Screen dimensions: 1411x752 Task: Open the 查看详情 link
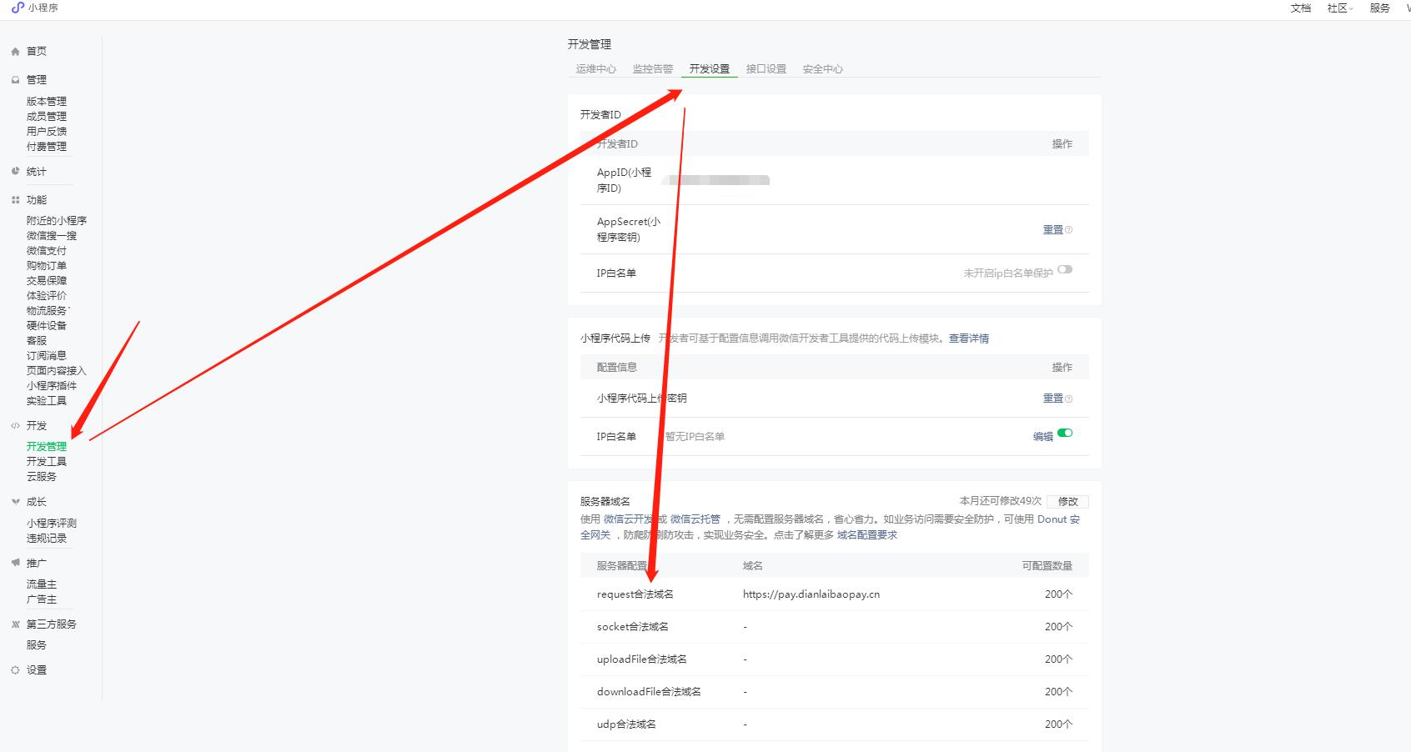968,338
